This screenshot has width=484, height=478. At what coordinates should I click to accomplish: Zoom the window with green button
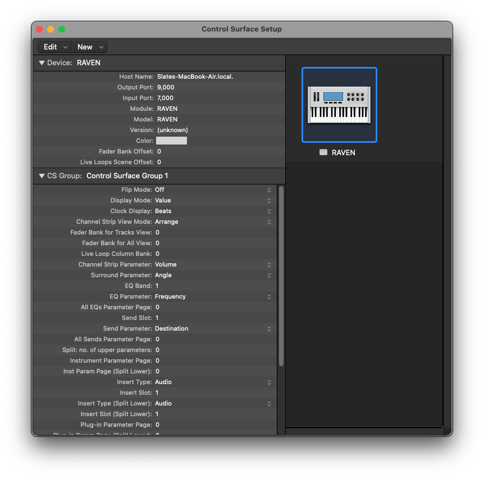tap(62, 29)
